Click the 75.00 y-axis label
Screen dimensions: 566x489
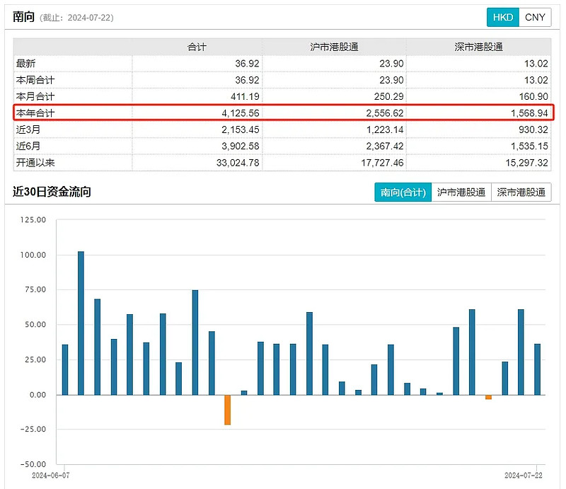35,289
